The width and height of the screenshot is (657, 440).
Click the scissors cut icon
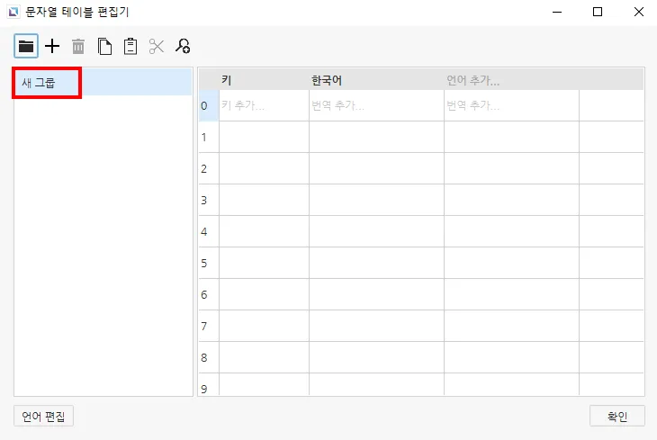[x=157, y=46]
